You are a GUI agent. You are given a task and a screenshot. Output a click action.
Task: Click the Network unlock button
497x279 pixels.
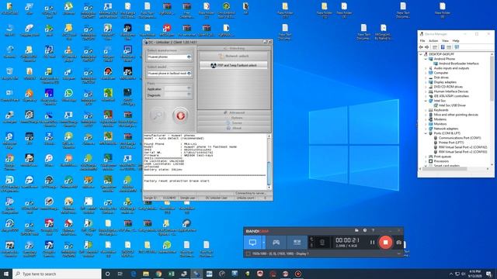tap(234, 56)
